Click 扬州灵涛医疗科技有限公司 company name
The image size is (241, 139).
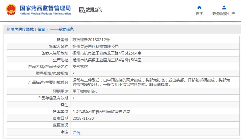[x=95, y=46]
